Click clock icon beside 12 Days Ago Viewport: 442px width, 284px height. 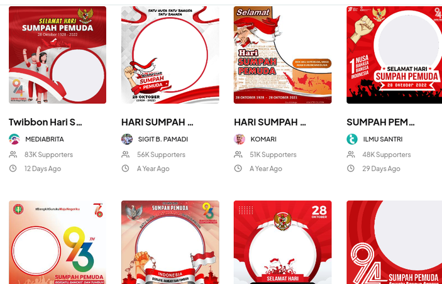tap(13, 168)
